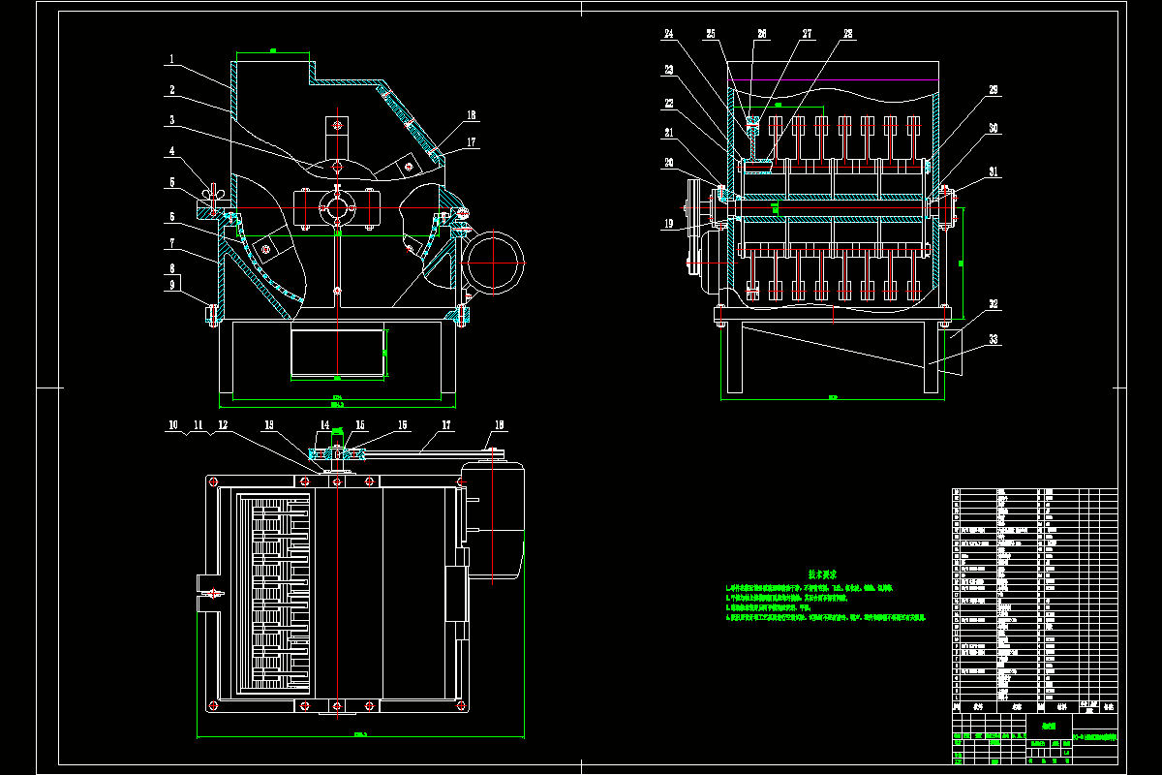Click part callout number 1
This screenshot has width=1162, height=775.
171,60
